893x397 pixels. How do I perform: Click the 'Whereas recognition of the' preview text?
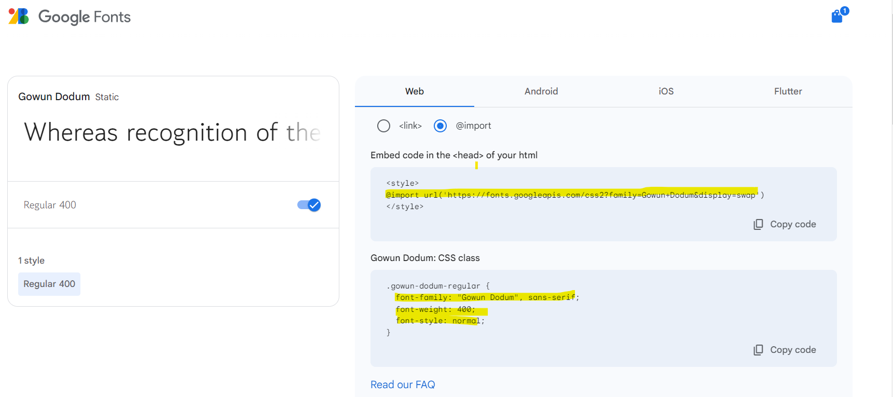click(172, 132)
